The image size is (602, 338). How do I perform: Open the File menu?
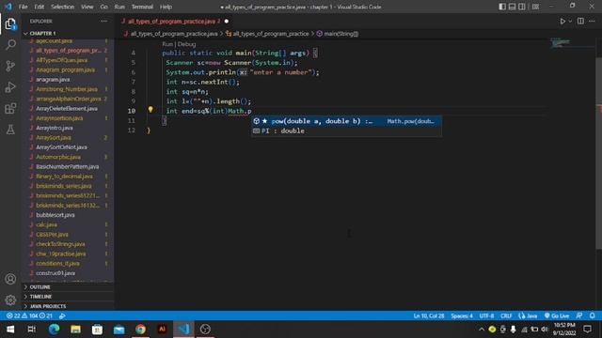(x=23, y=7)
